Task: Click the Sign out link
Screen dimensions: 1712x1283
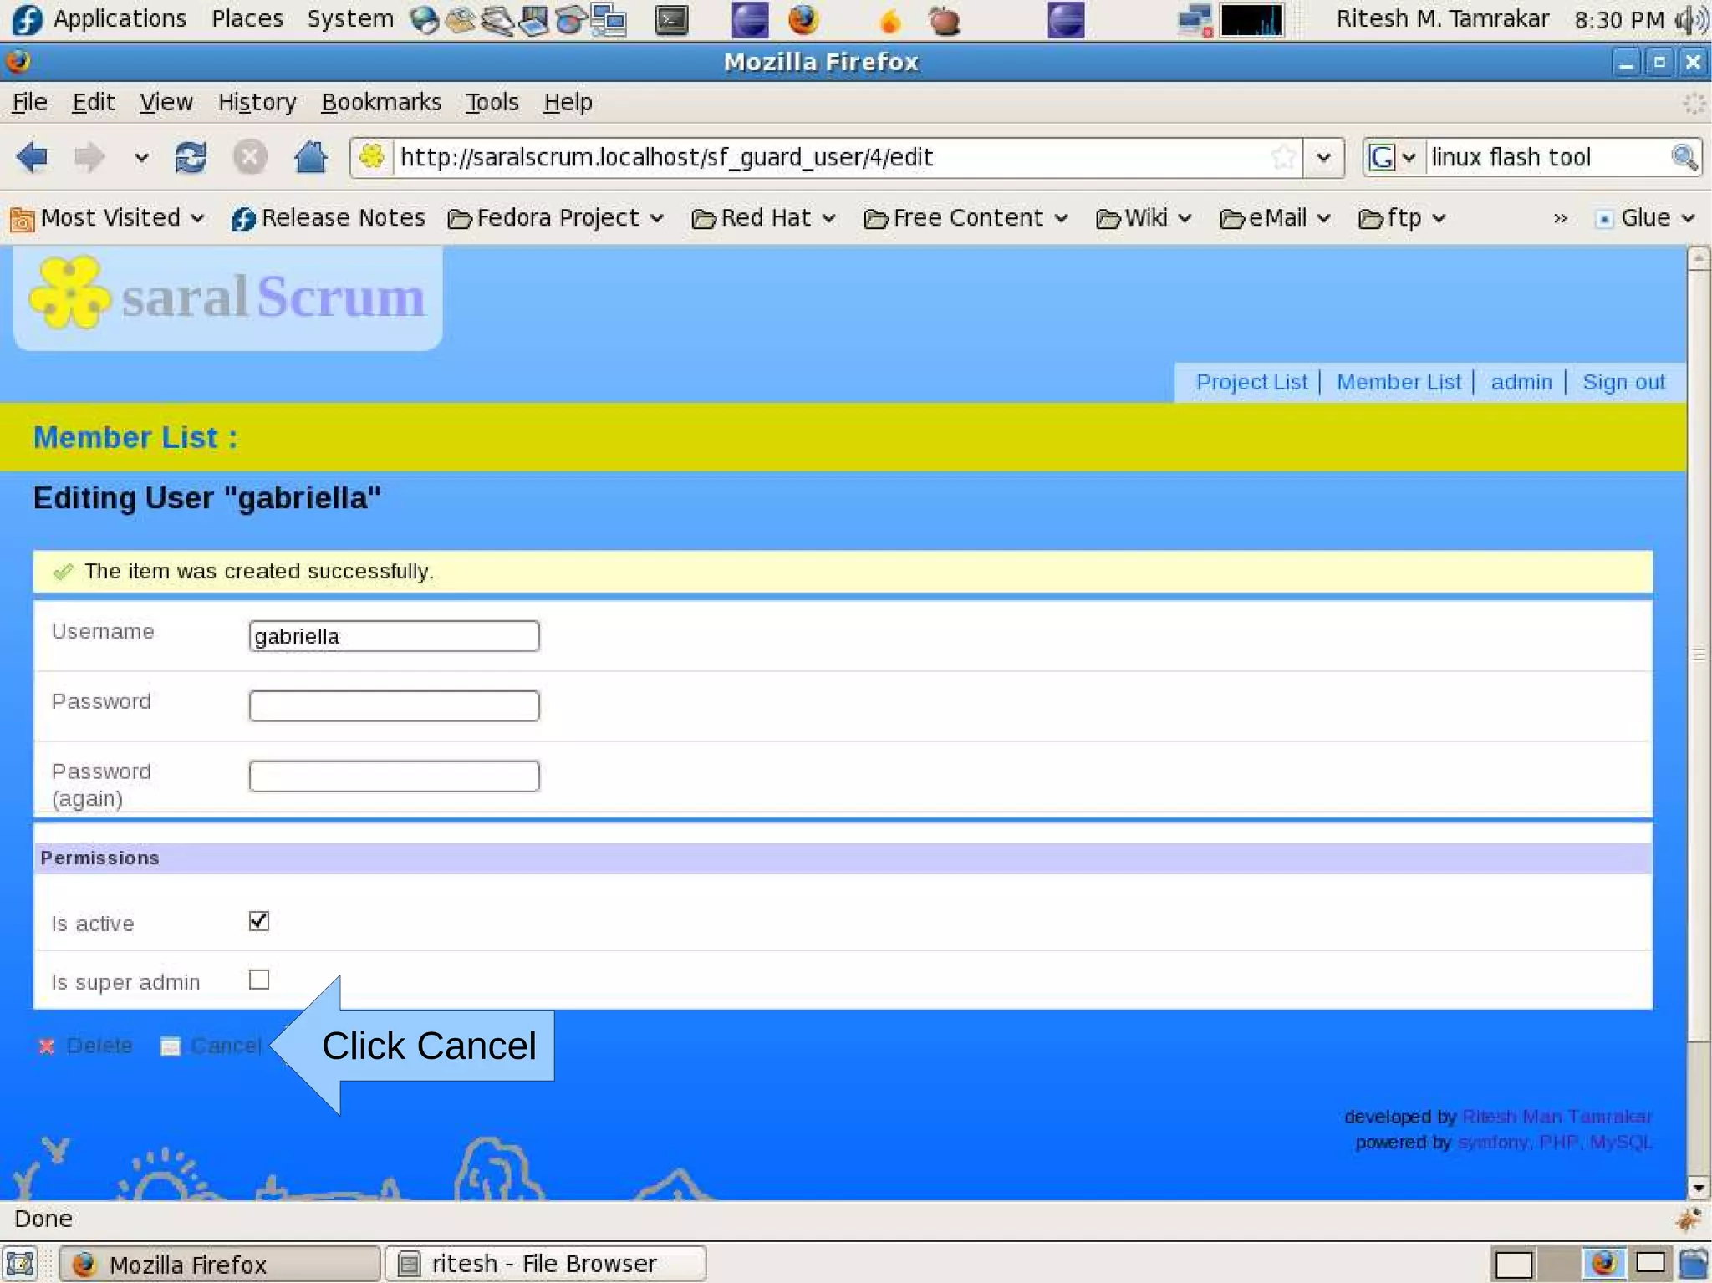Action: (x=1623, y=382)
